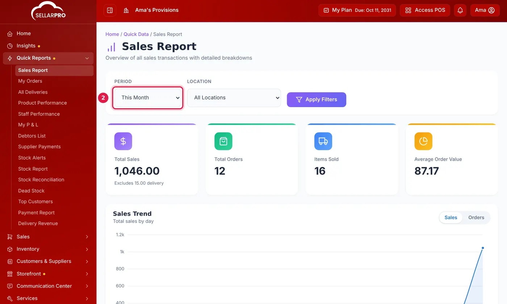Open the All Locations dropdown

234,98
